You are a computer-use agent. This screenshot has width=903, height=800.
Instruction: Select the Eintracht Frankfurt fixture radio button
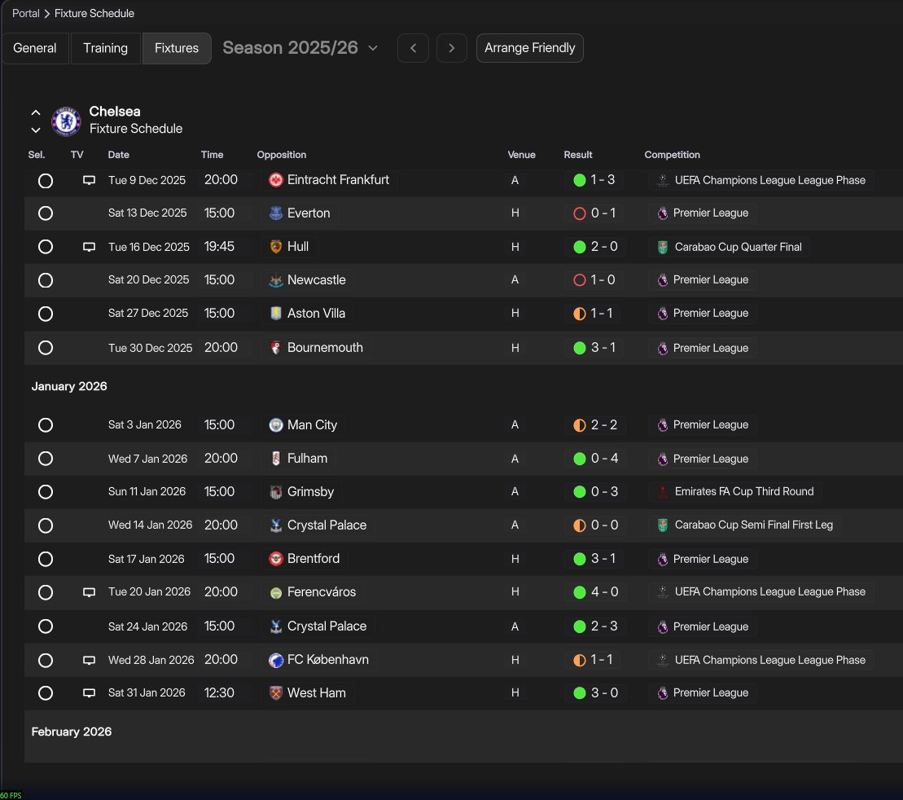(x=46, y=180)
